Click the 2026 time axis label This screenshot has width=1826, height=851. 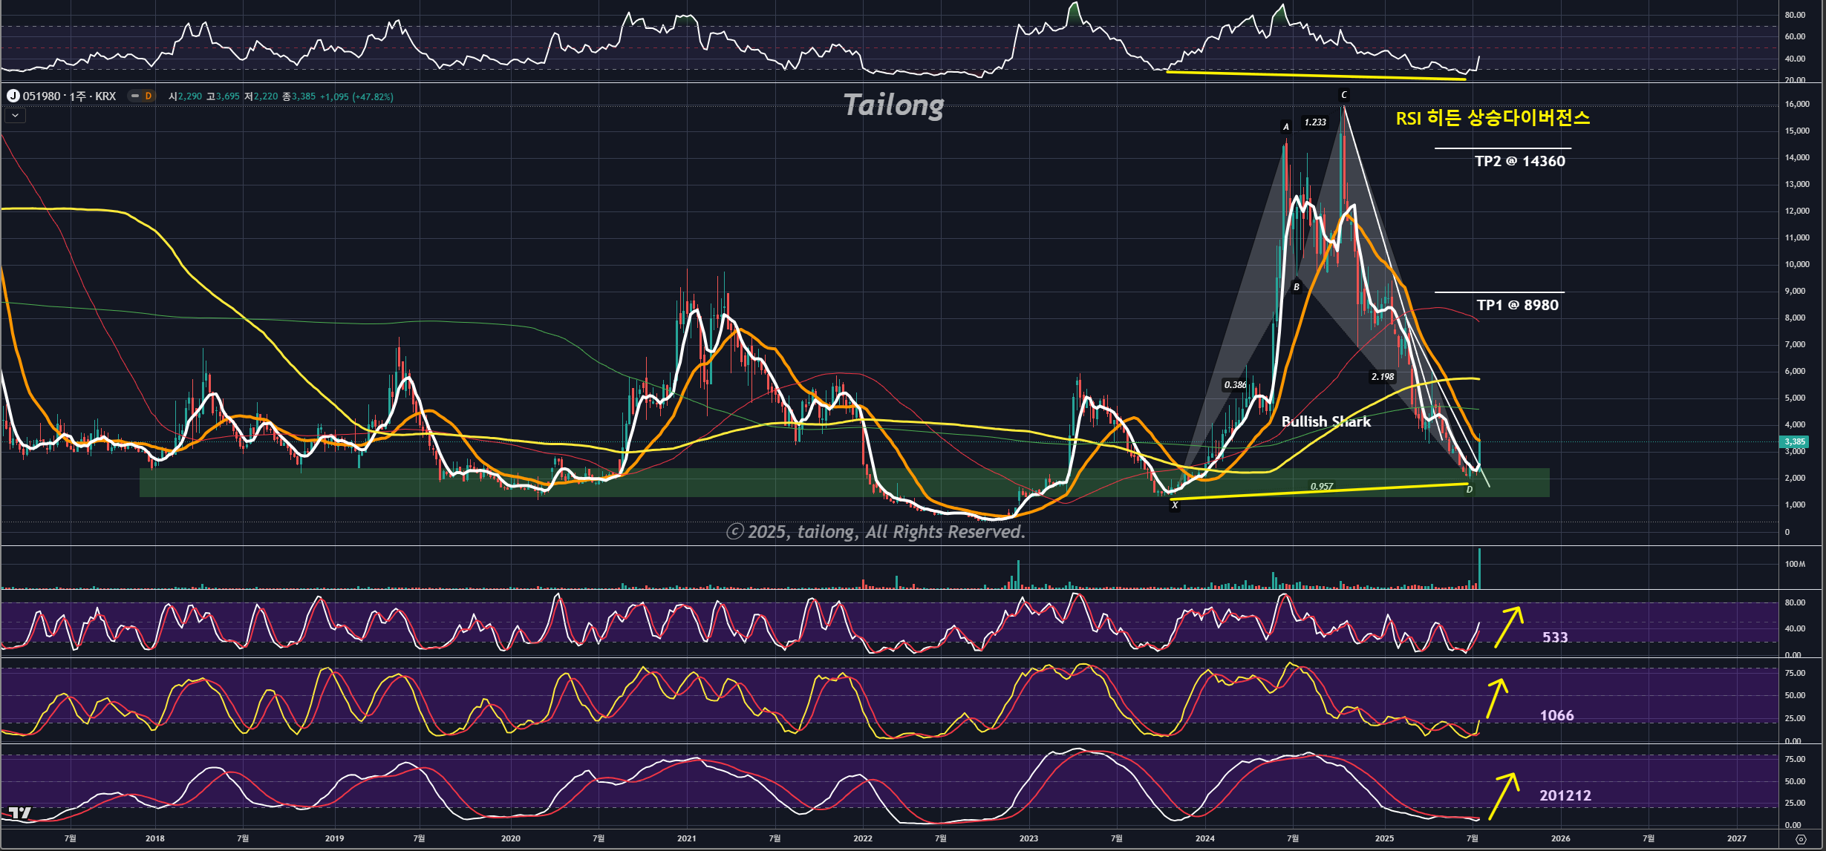pyautogui.click(x=1560, y=838)
